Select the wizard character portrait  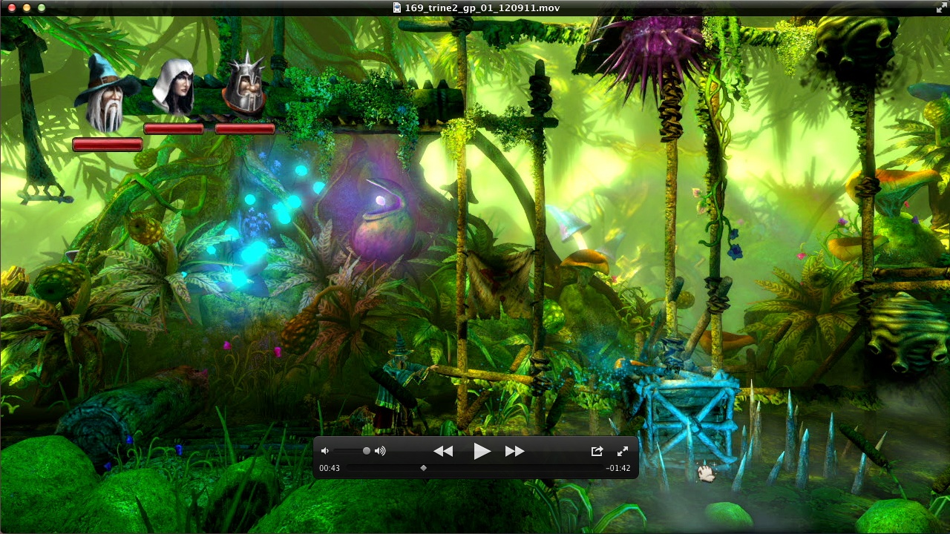point(105,95)
